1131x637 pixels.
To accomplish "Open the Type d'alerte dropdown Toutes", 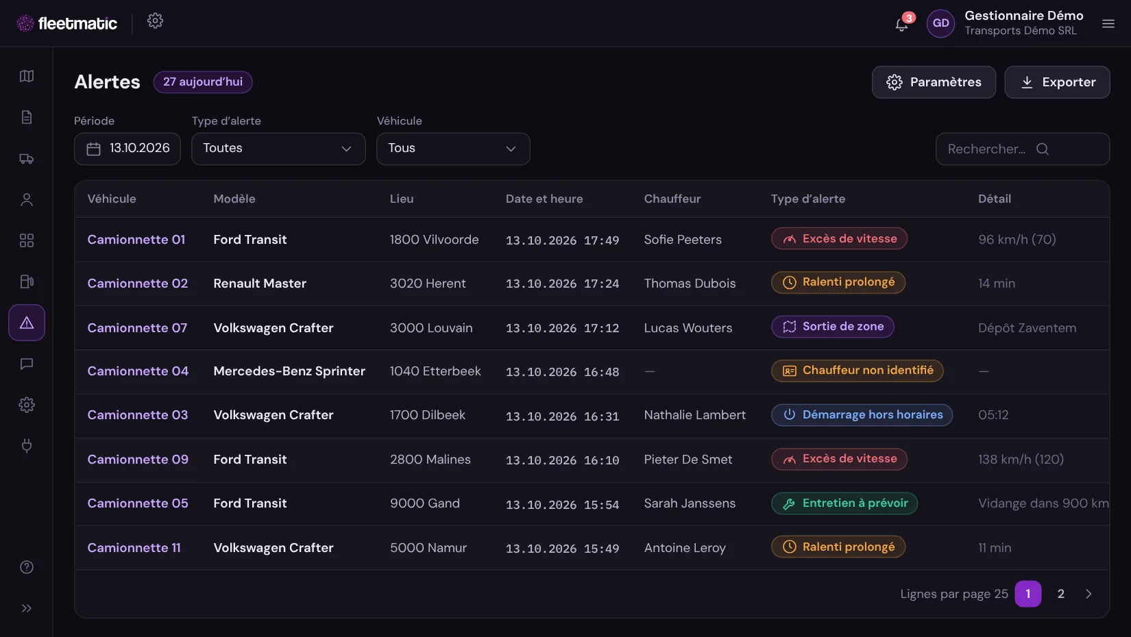I will [x=278, y=149].
